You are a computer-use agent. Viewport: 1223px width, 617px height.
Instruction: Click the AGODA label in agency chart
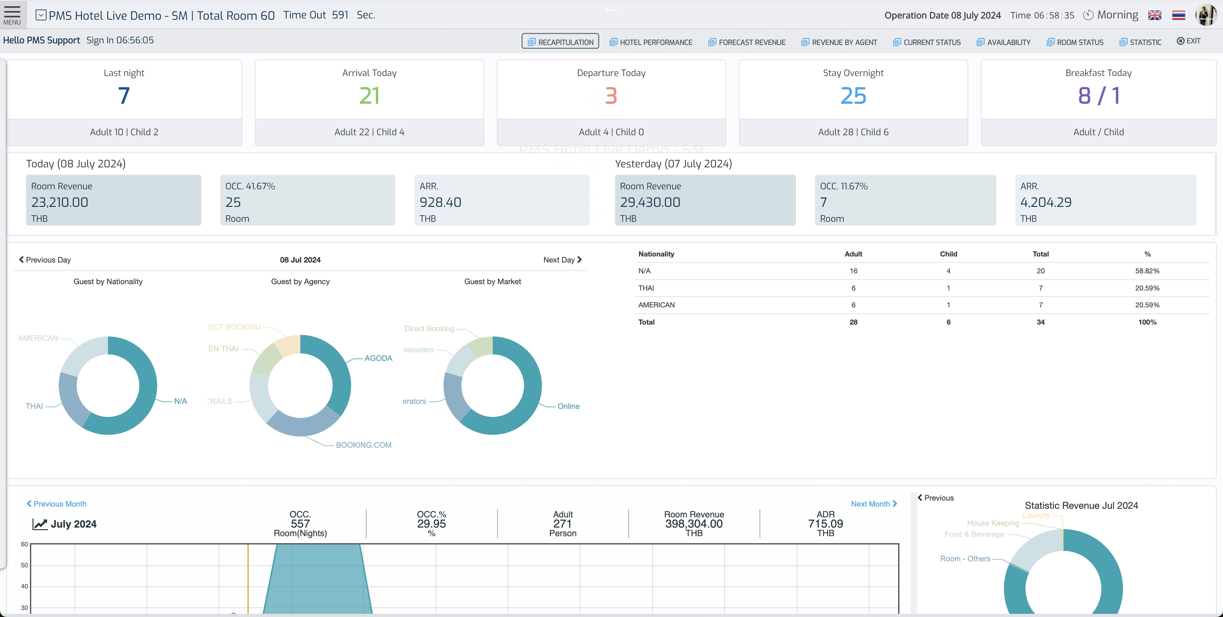(x=378, y=358)
